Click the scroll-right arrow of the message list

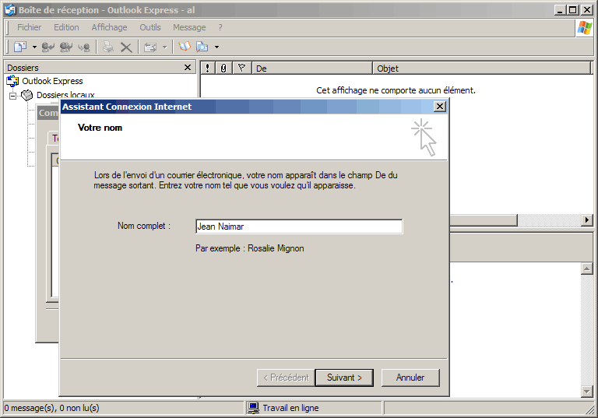point(587,221)
